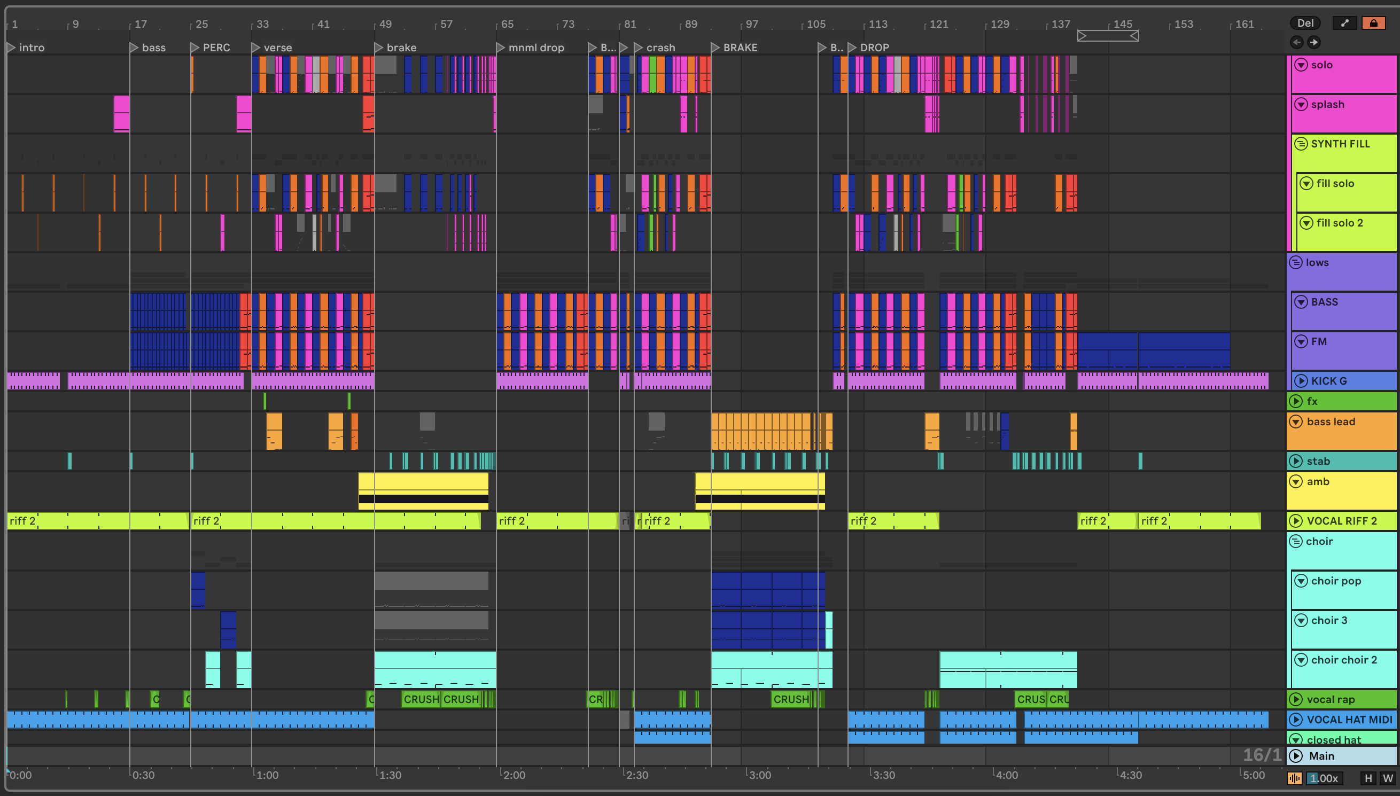Collapse the lows group track
Viewport: 1400px width, 796px height.
coord(1296,262)
